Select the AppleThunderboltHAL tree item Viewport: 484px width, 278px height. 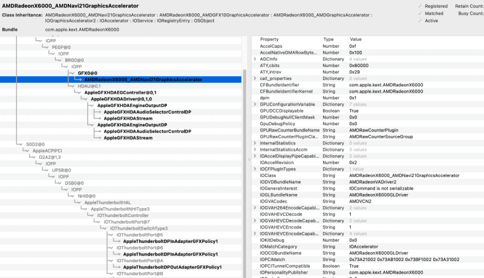pos(108,202)
